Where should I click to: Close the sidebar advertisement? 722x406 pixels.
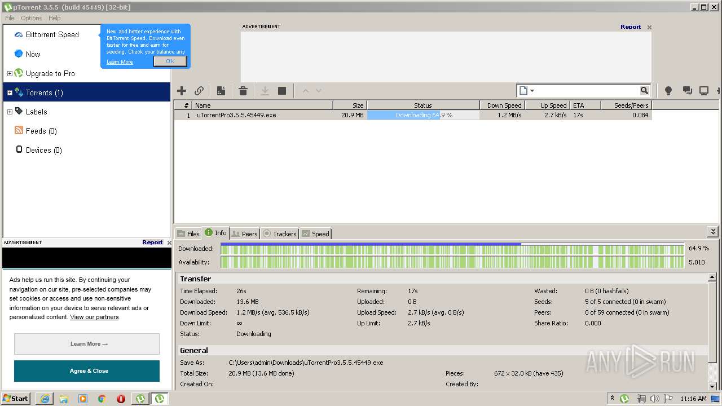(x=169, y=242)
